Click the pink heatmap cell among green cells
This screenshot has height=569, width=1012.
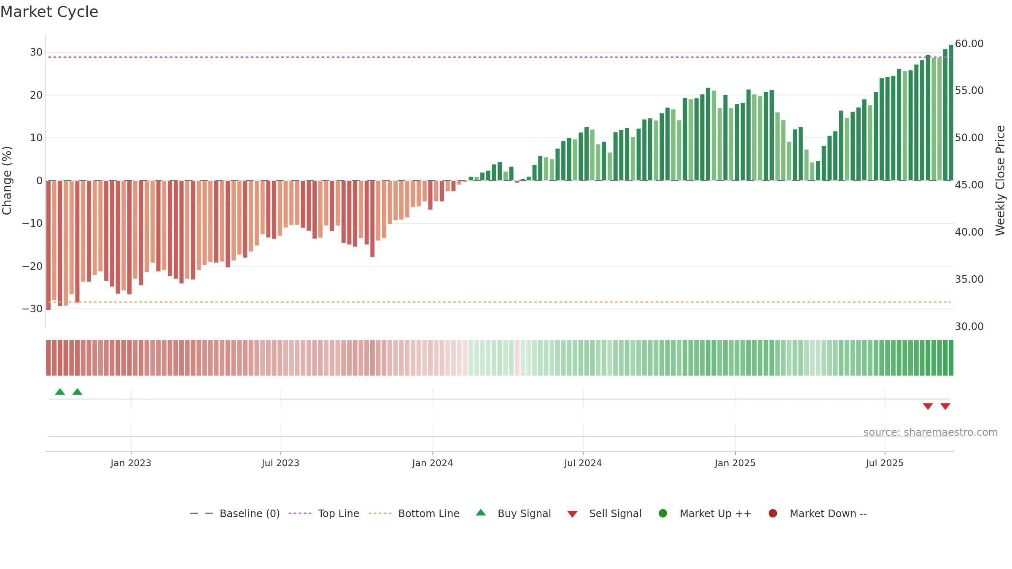click(x=517, y=358)
